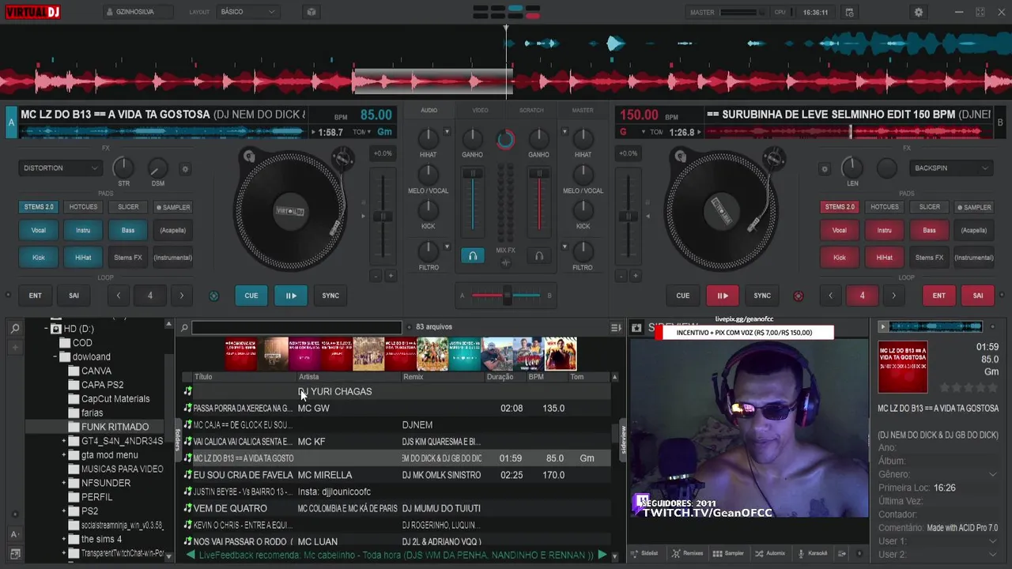Toggle left deck Vocal stem pad
1012x569 pixels.
38,230
